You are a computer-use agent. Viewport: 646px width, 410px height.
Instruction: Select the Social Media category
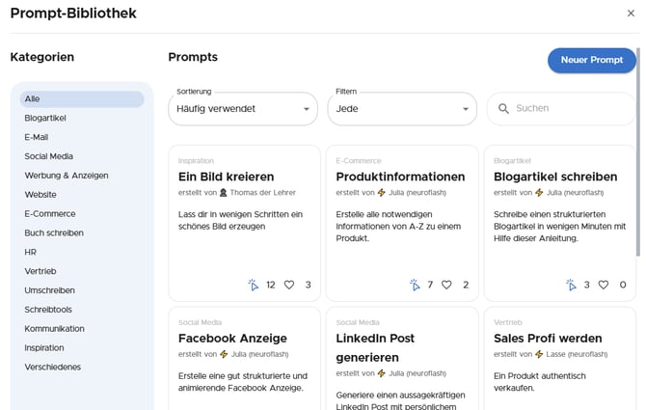(49, 156)
